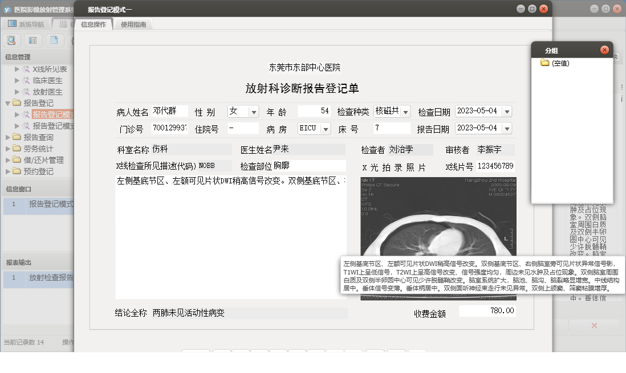Click the X线所见表 wrench icon
626x373 pixels.
click(x=25, y=69)
